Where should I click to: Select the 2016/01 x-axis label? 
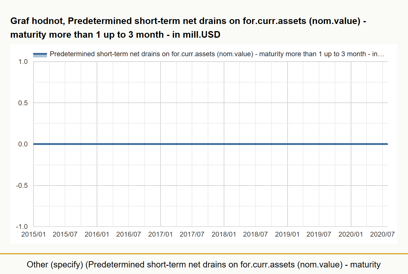pyautogui.click(x=97, y=234)
